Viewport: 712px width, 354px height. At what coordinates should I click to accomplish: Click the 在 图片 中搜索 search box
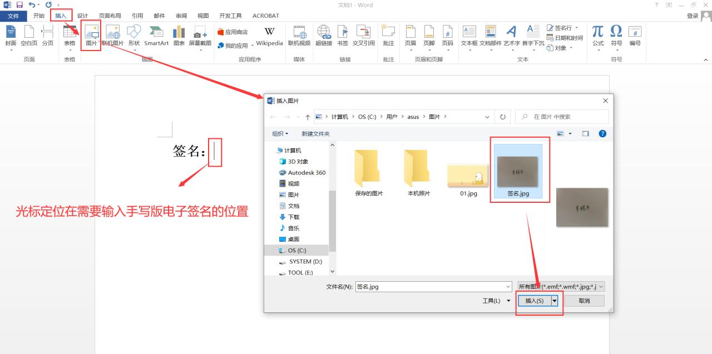[x=562, y=117]
